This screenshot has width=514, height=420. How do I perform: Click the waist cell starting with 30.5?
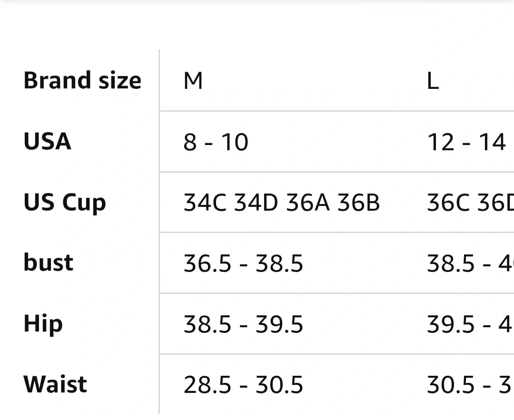tap(470, 385)
